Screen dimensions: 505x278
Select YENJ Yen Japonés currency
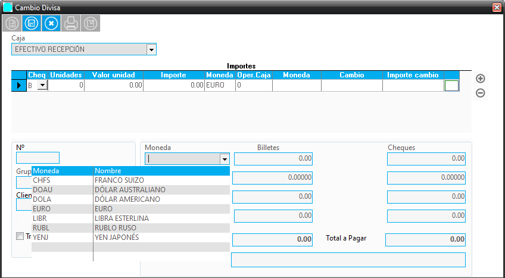pyautogui.click(x=131, y=238)
